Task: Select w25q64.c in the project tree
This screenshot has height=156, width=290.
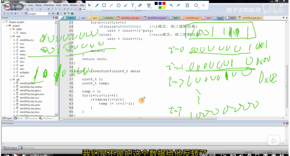Action: pos(24,72)
